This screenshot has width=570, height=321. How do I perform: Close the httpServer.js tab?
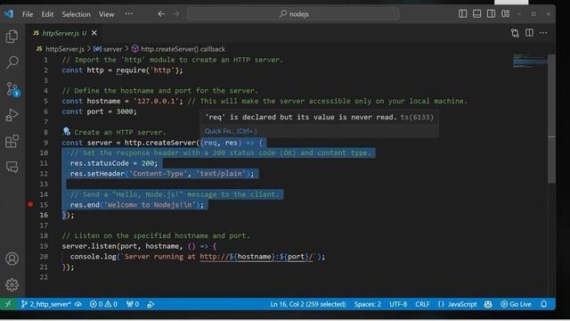point(94,33)
